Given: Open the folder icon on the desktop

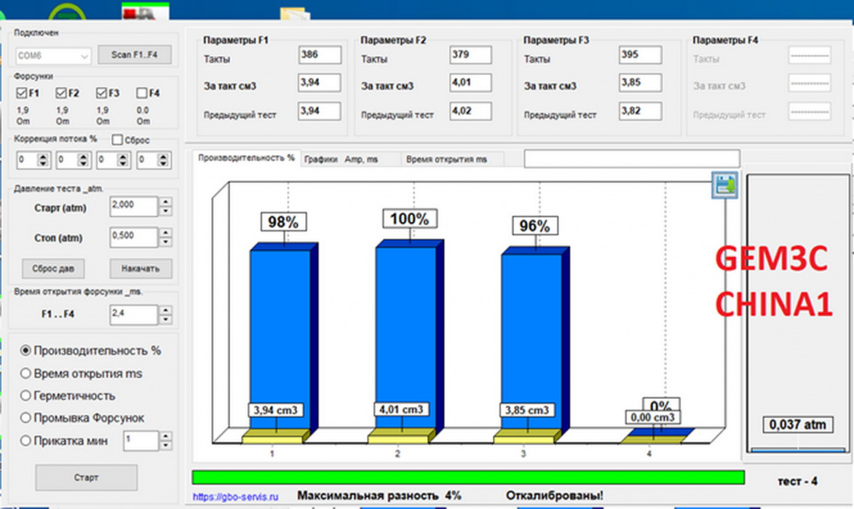Looking at the screenshot, I should pos(295,13).
